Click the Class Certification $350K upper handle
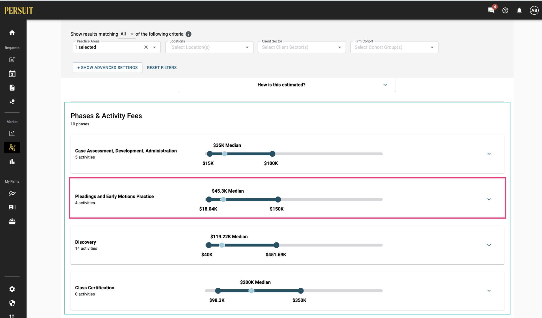 pyautogui.click(x=301, y=291)
